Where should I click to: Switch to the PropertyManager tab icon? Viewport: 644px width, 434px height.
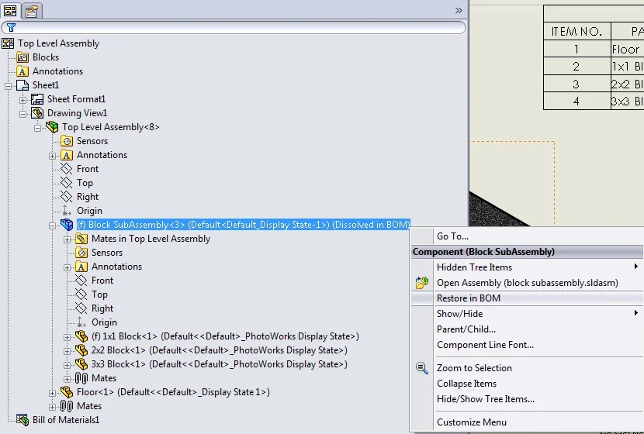coord(32,11)
